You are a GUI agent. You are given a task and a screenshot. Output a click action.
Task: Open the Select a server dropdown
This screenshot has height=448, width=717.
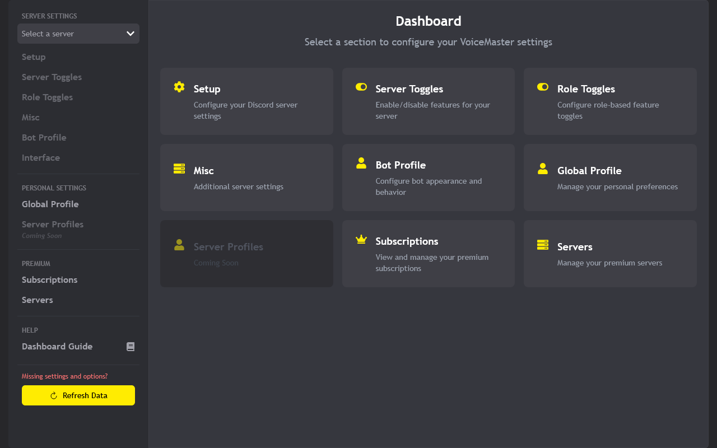(78, 34)
